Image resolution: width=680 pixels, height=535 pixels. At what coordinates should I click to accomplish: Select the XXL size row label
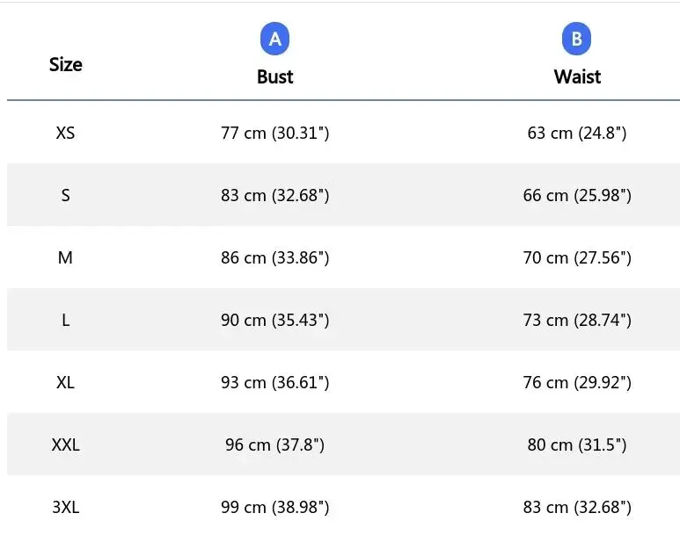66,445
